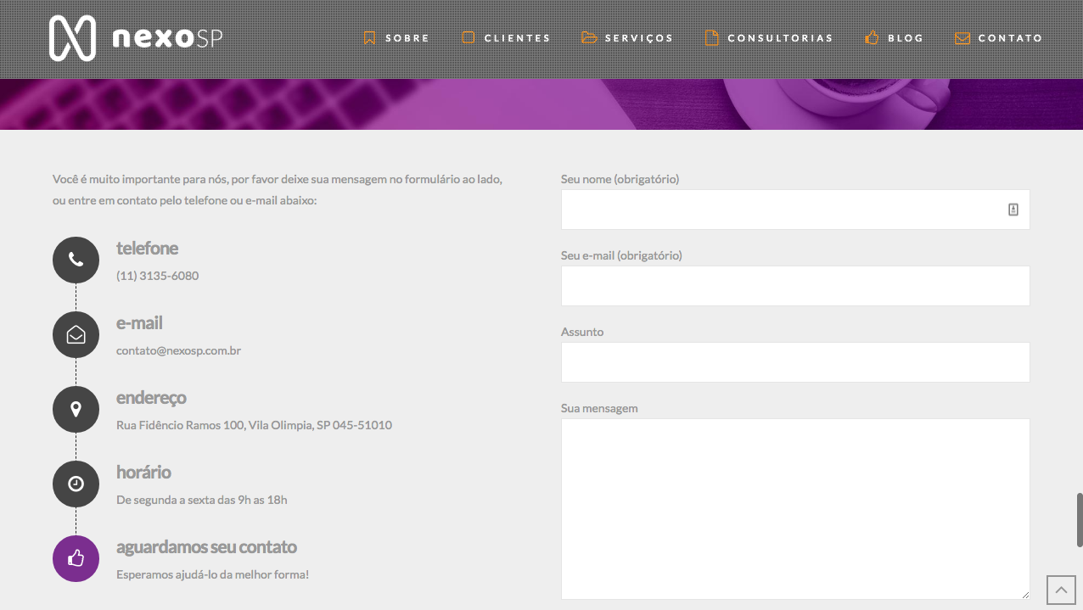Focus the Seu nome input field
This screenshot has height=610, width=1083.
[781, 210]
